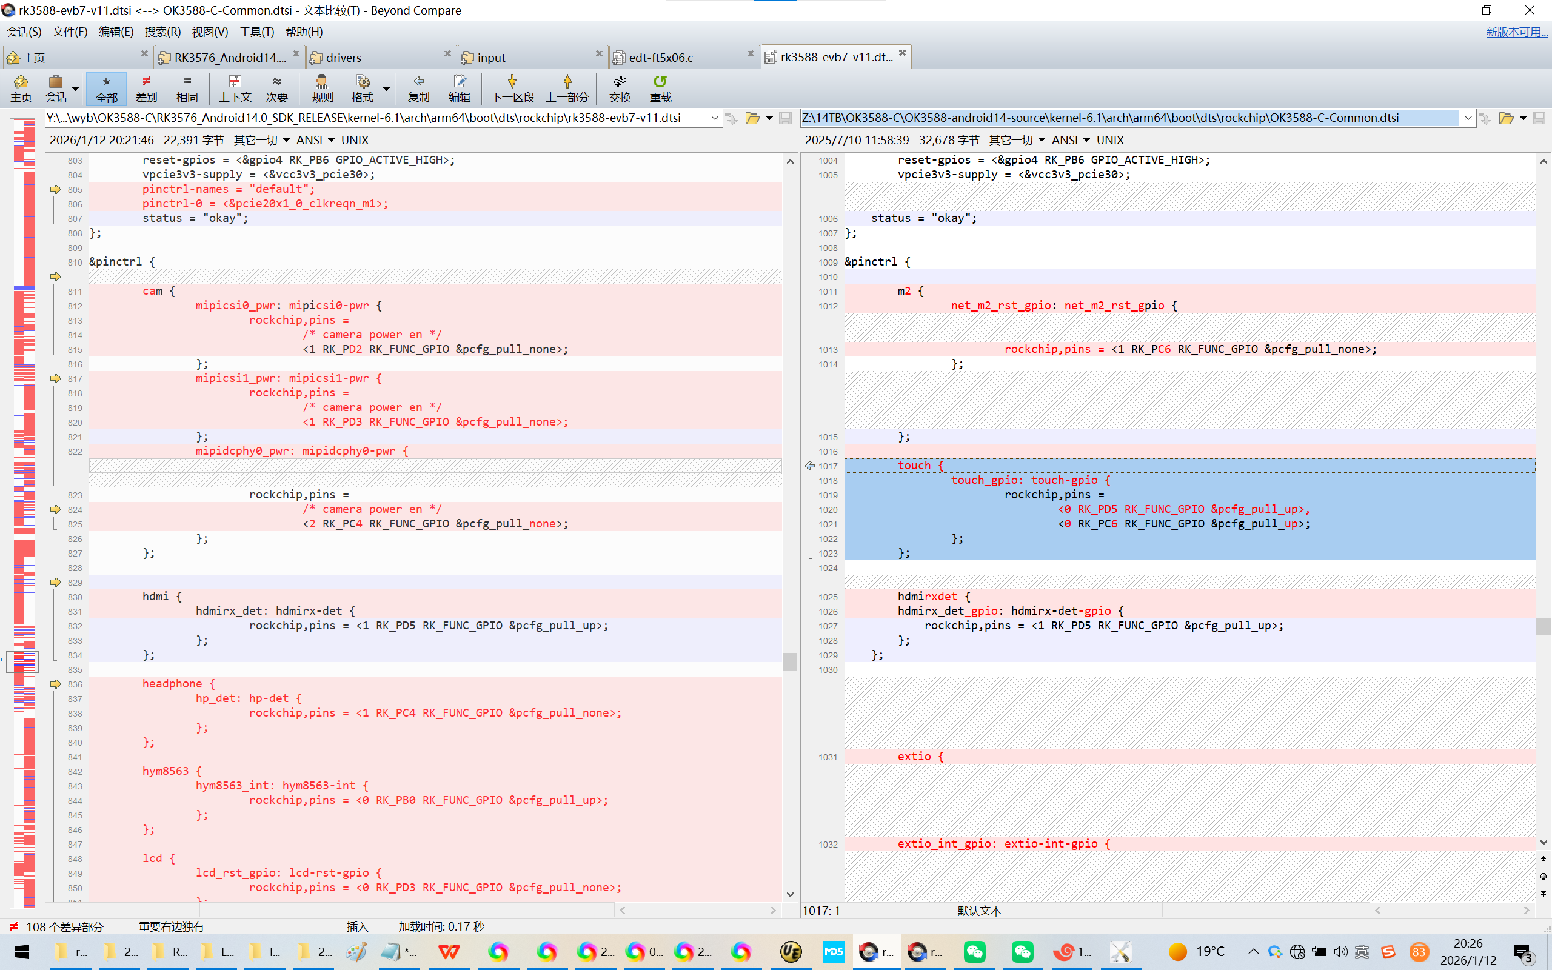Click the Reload (重载) icon
The image size is (1552, 970).
coord(660,88)
